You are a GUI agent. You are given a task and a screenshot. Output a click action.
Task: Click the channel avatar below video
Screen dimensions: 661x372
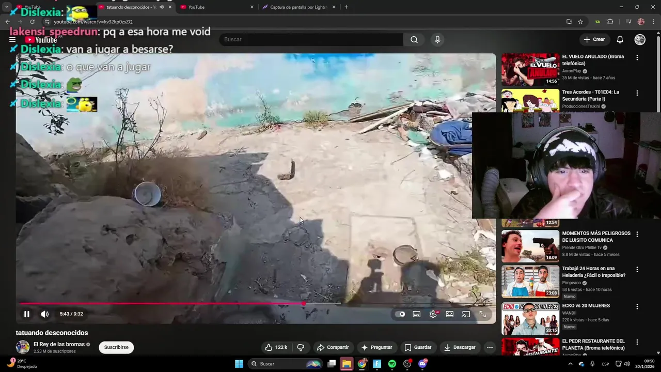pos(23,347)
